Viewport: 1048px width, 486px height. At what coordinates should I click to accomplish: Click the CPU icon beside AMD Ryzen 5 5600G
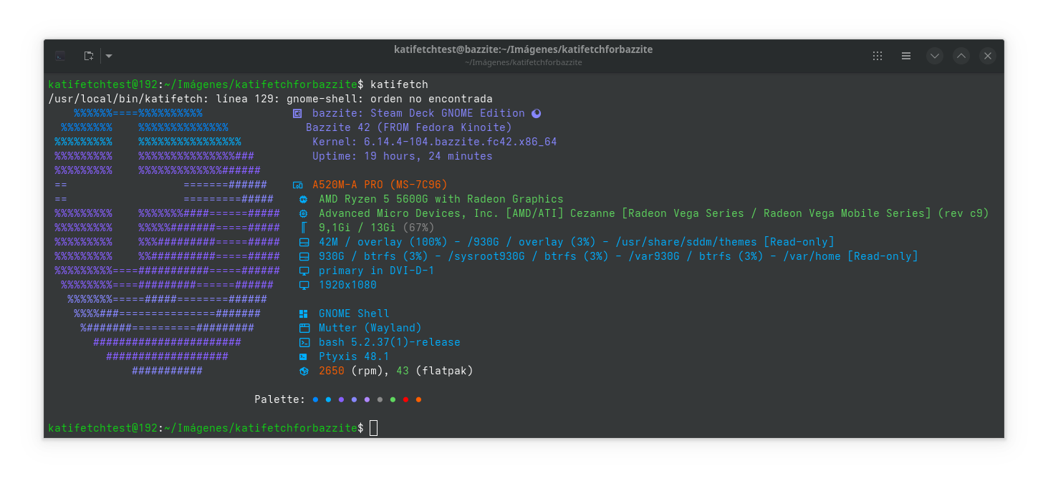pos(303,198)
